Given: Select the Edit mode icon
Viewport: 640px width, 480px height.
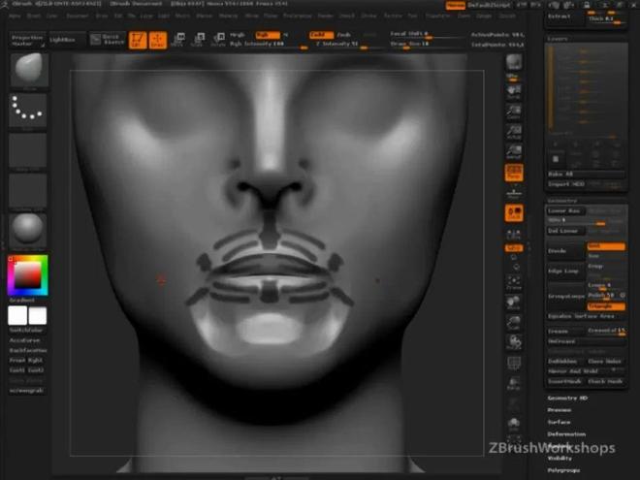Looking at the screenshot, I should pyautogui.click(x=138, y=40).
